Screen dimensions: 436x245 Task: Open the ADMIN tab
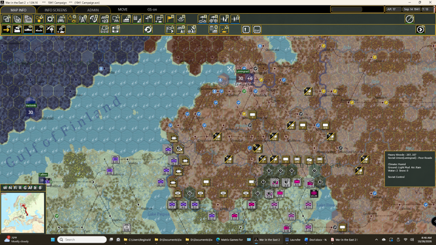(93, 10)
